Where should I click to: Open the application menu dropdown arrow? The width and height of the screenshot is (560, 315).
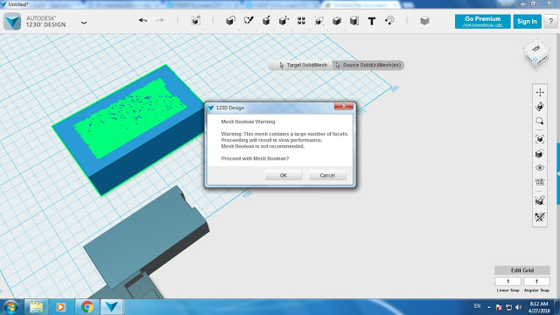[84, 23]
